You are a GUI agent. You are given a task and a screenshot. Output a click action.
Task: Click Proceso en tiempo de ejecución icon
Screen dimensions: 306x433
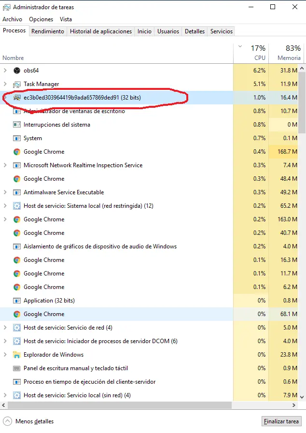pyautogui.click(x=17, y=382)
